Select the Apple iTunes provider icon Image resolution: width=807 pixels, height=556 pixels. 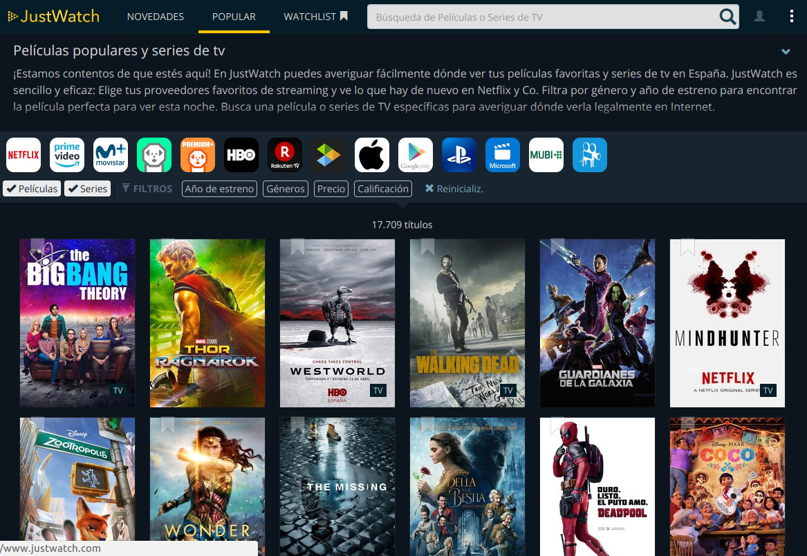tap(372, 155)
